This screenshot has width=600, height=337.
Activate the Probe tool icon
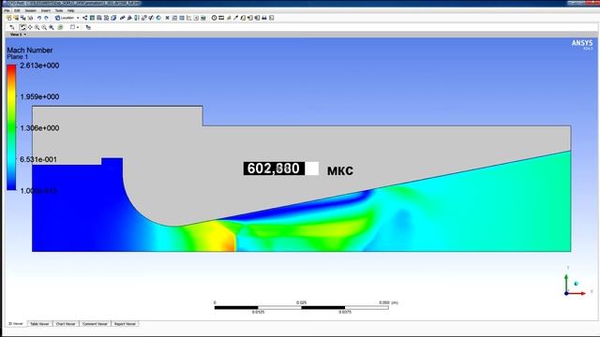[x=235, y=18]
